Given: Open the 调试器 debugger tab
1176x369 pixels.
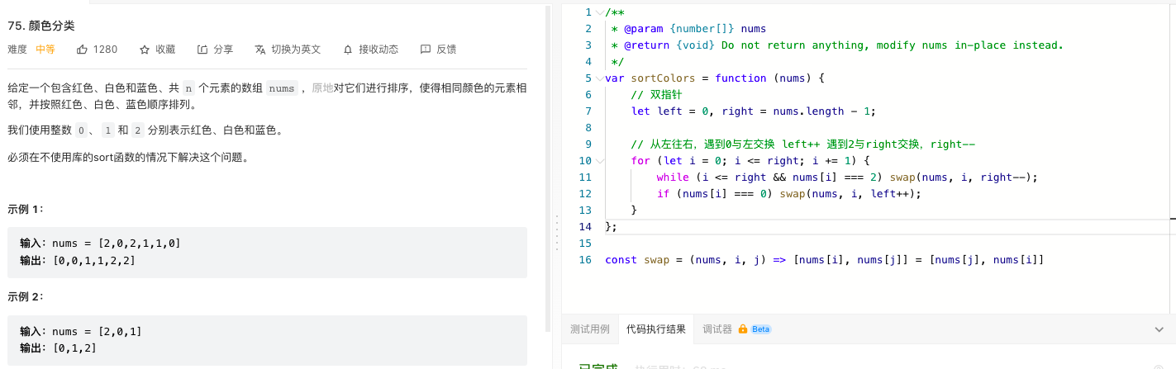Looking at the screenshot, I should click(717, 329).
